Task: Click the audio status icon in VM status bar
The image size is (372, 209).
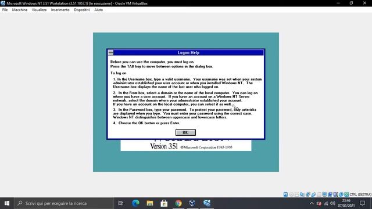Action: (x=302, y=194)
